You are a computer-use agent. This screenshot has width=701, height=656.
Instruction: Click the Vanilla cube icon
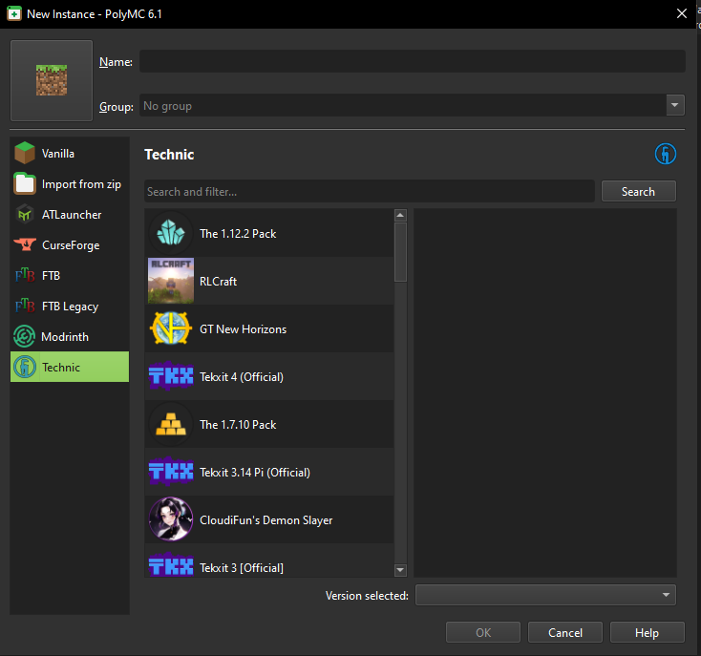click(25, 153)
